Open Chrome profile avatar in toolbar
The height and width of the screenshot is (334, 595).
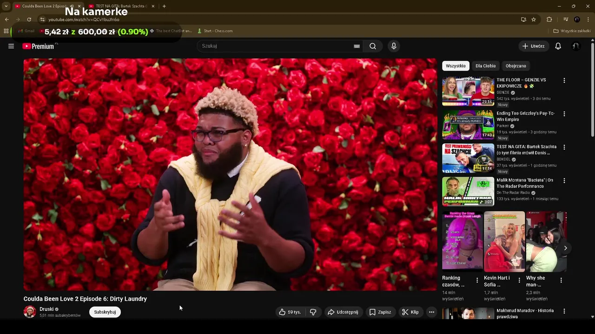tap(577, 19)
